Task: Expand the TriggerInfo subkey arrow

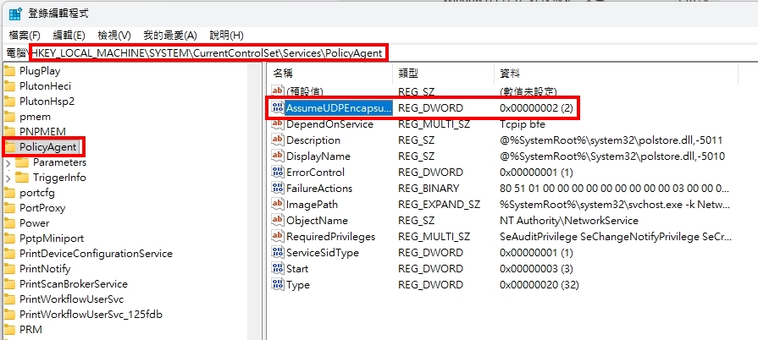Action: point(8,178)
